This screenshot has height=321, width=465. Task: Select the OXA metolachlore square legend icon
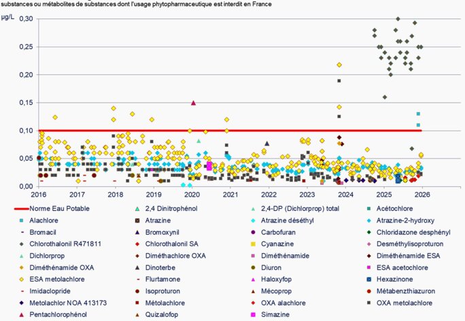pos(369,303)
